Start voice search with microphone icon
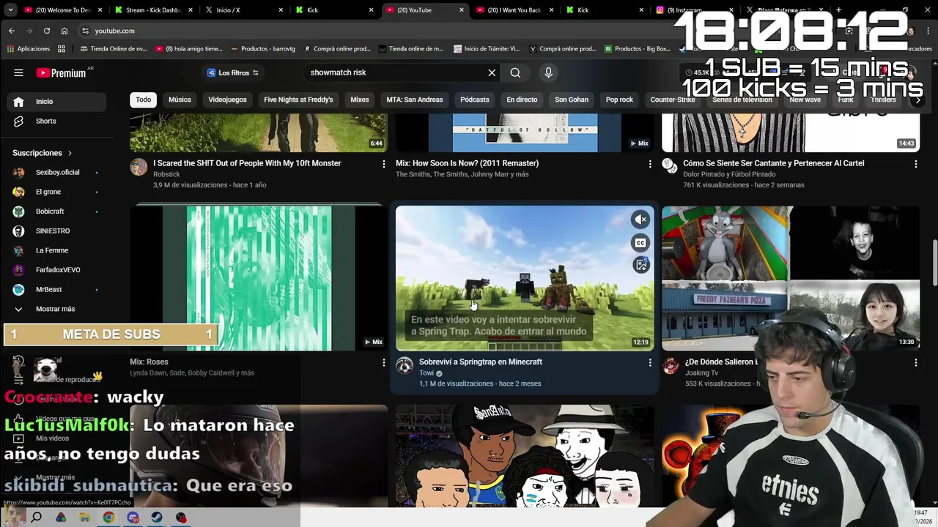The height and width of the screenshot is (527, 938). (548, 72)
